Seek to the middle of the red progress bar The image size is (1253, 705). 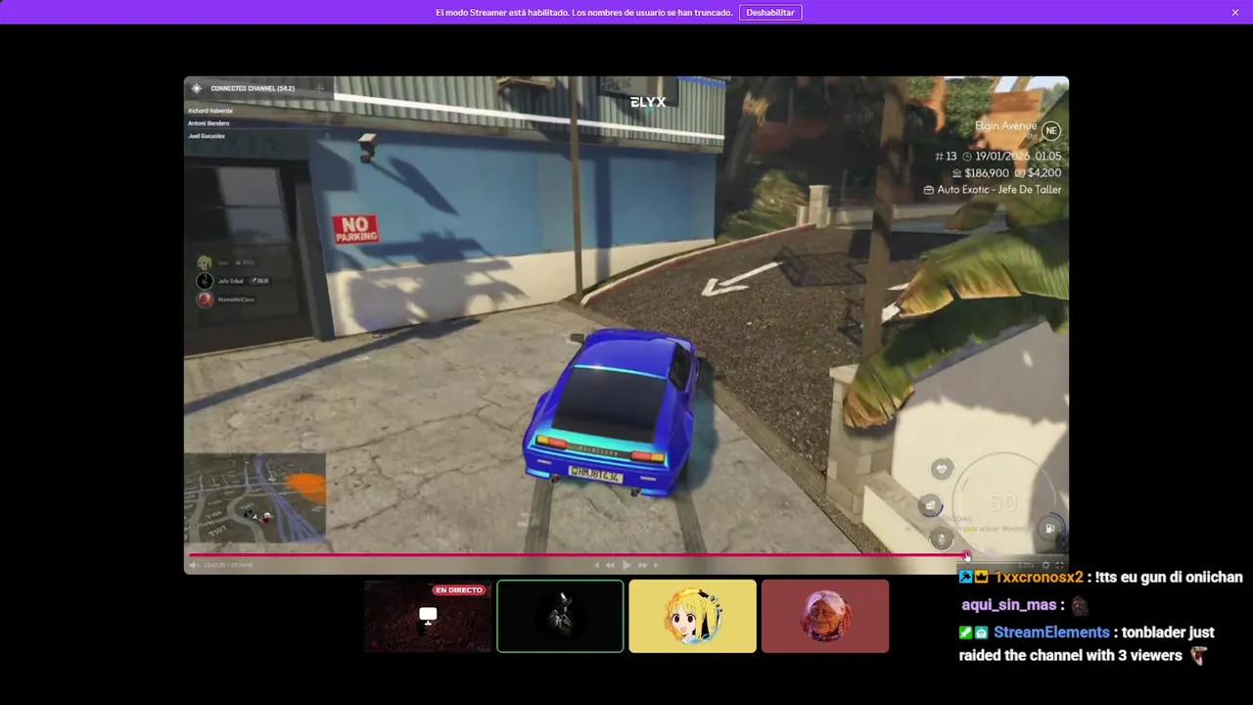[x=578, y=555]
